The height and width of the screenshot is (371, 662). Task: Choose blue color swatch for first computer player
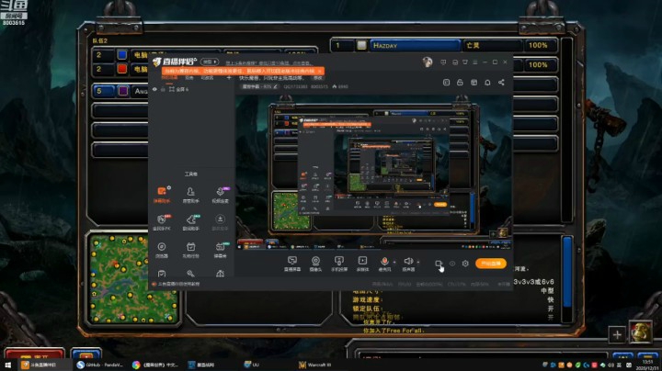pos(122,55)
